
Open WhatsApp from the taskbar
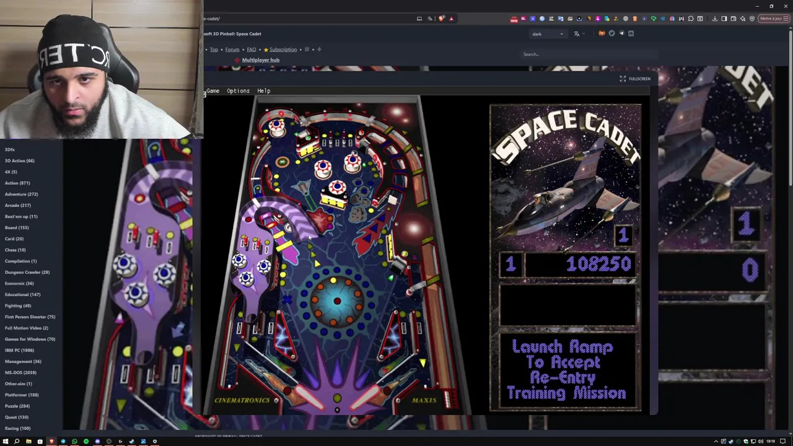point(74,442)
